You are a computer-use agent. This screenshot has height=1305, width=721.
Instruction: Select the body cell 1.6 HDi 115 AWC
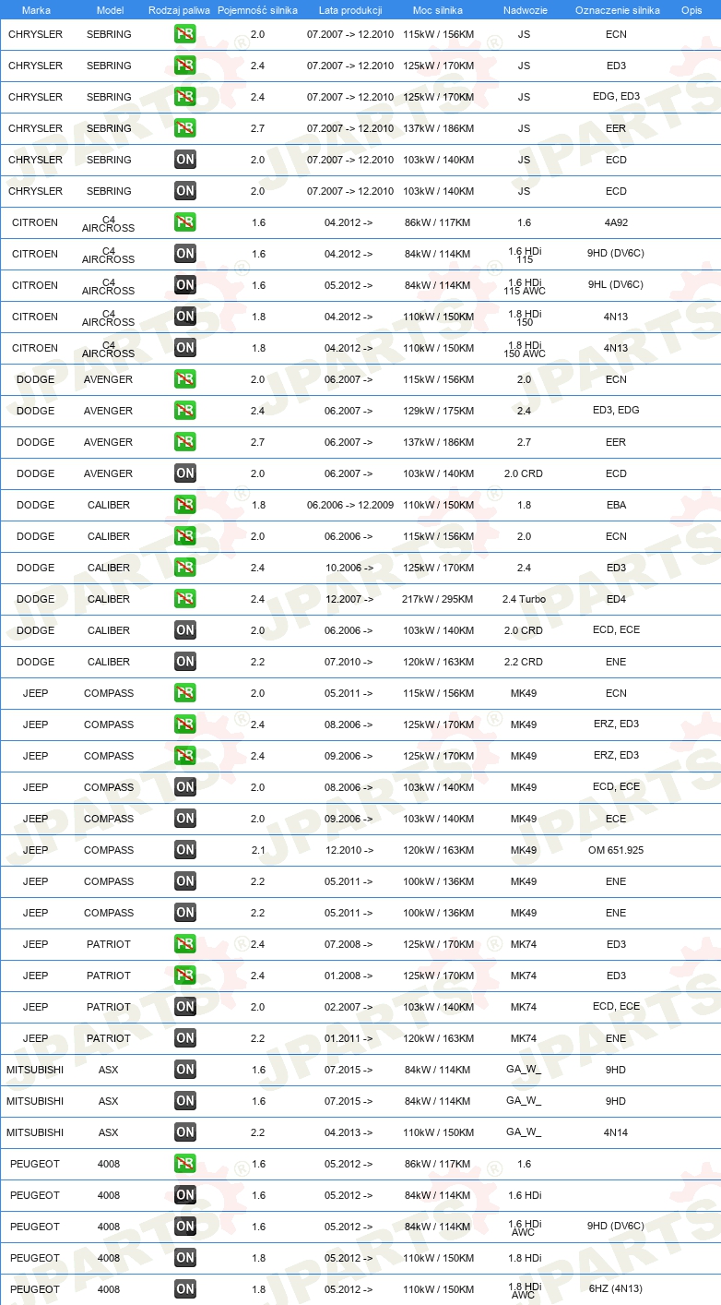[x=524, y=286]
